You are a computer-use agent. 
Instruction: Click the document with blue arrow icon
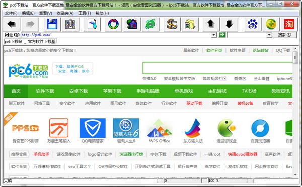[x=92, y=24]
